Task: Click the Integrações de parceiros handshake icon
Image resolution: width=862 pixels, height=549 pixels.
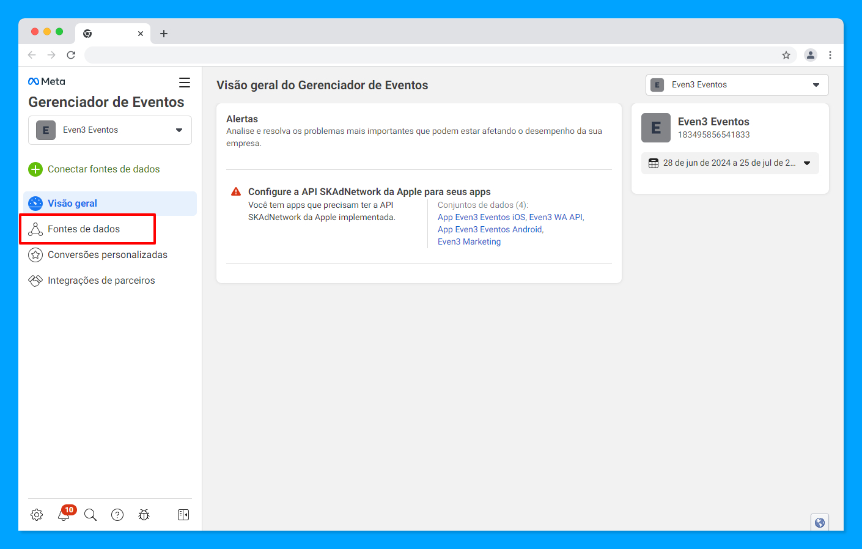Action: pos(35,281)
